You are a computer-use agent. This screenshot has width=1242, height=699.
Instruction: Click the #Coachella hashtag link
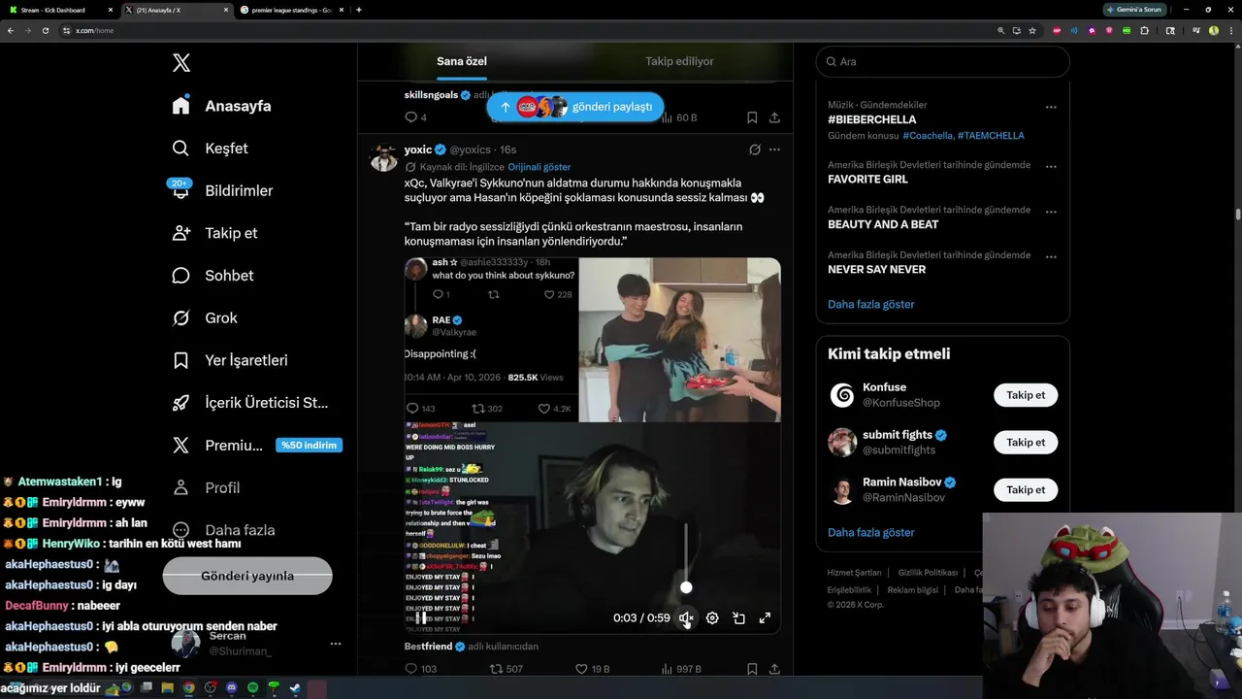coord(927,136)
